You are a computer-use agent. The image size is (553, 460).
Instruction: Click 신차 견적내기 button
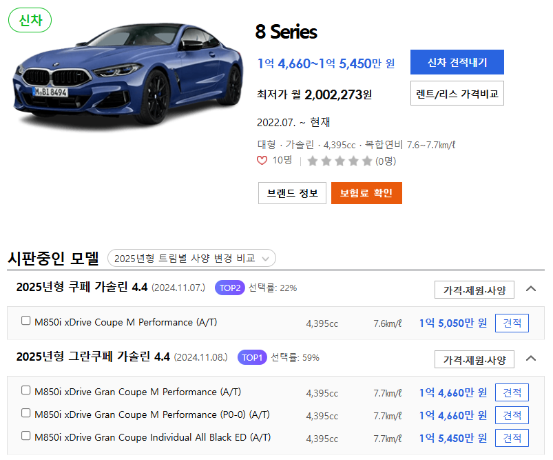(457, 62)
